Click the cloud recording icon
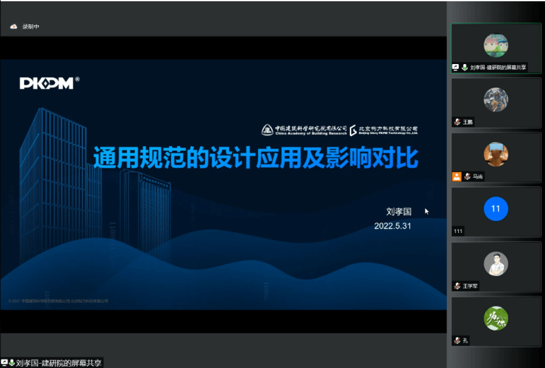Screen dimensions: 545x368 14,26
